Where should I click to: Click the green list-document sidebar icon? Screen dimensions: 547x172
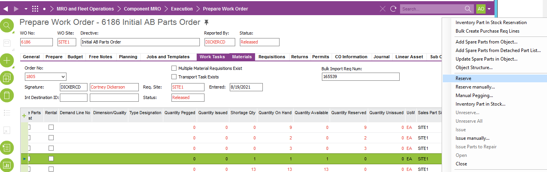click(7, 148)
